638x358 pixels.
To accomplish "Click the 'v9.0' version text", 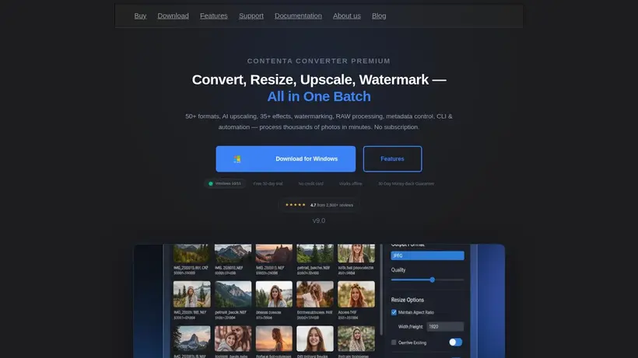I will (318, 221).
